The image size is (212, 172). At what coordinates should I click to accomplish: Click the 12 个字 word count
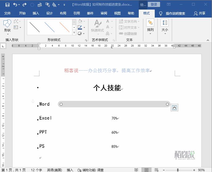[x=36, y=170]
